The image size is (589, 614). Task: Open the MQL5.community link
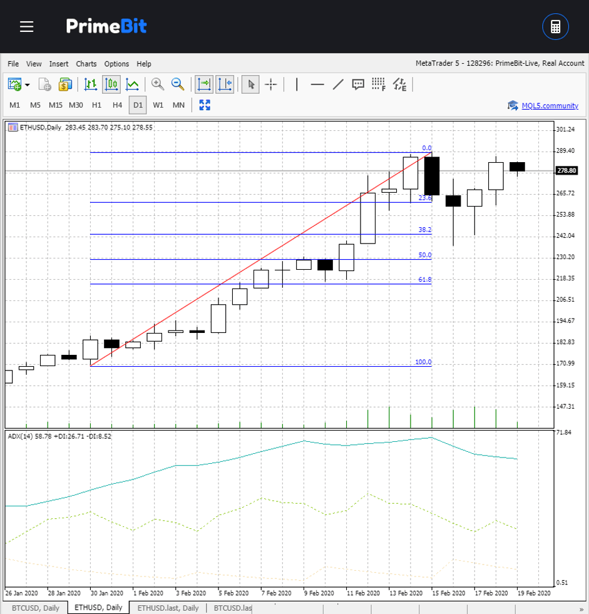click(x=550, y=106)
